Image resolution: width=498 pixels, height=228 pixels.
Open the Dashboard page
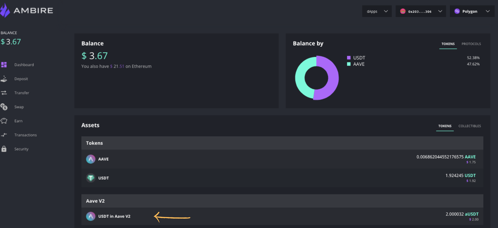(x=24, y=65)
